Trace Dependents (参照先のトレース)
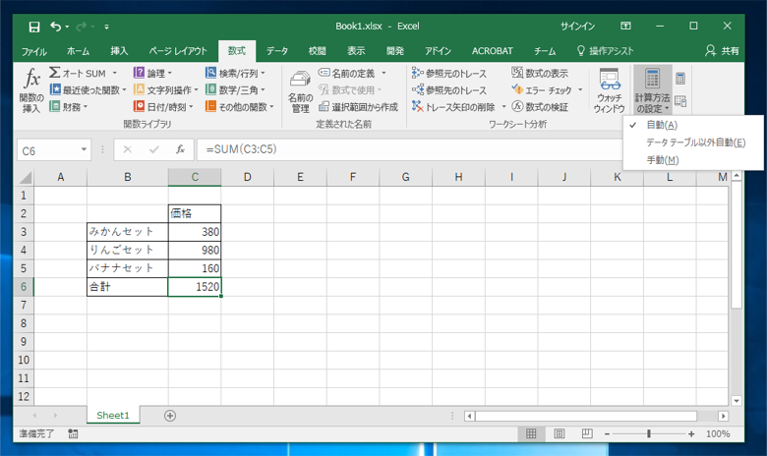 449,90
